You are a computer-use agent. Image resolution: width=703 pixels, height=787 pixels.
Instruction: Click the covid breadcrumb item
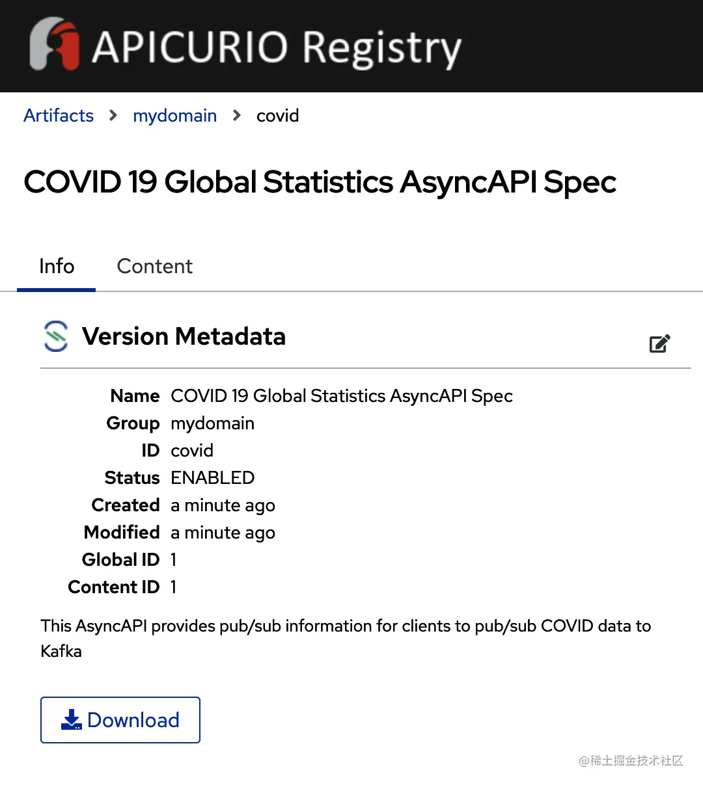pos(277,116)
